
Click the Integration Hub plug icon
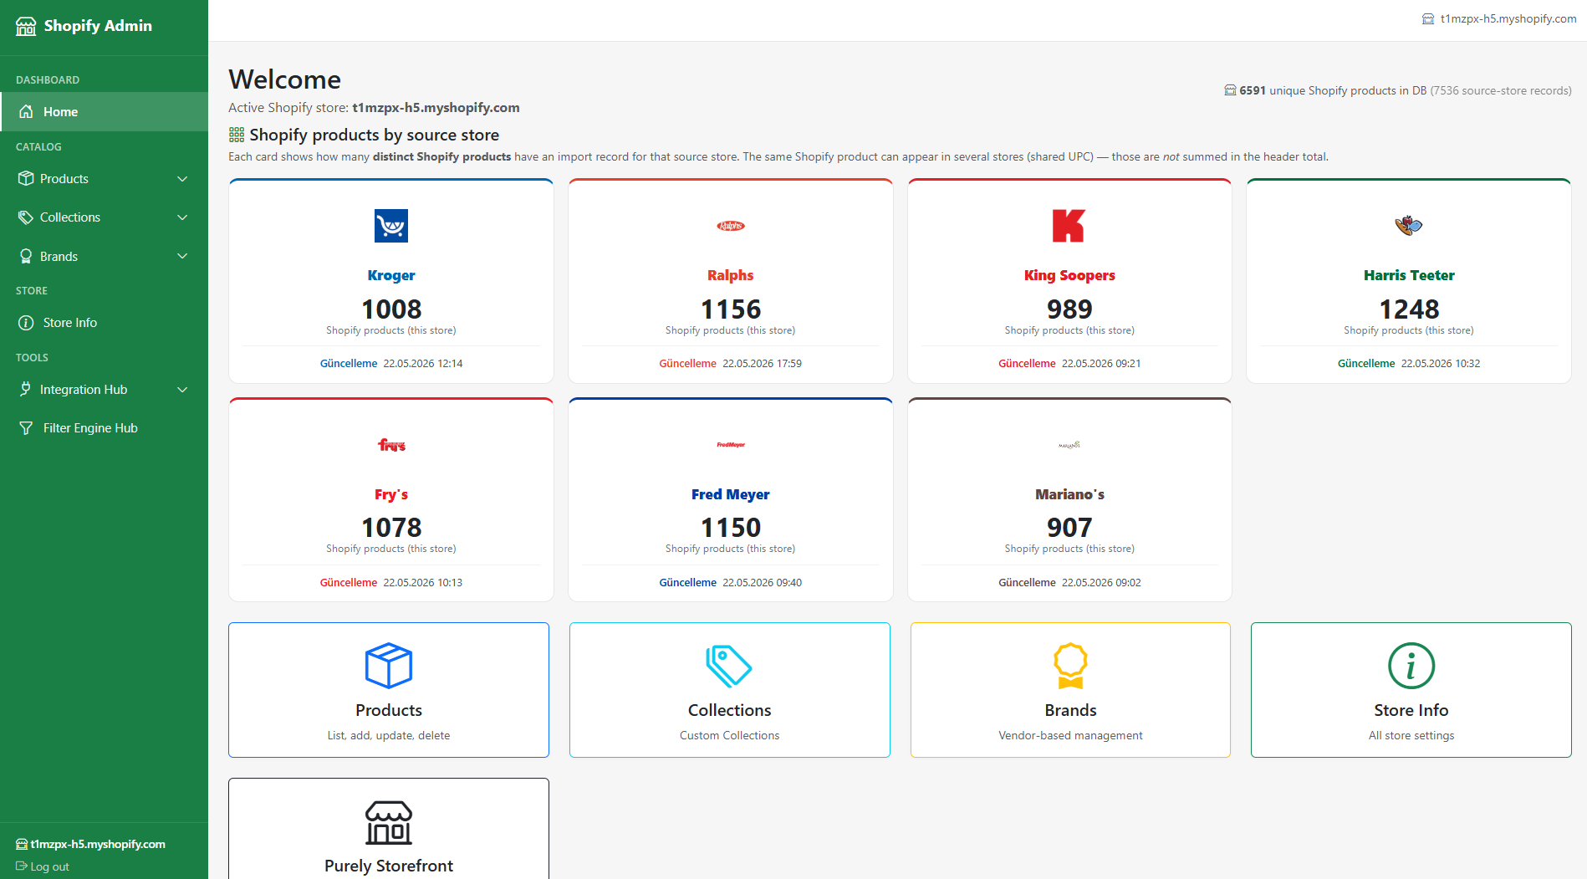[x=26, y=389]
